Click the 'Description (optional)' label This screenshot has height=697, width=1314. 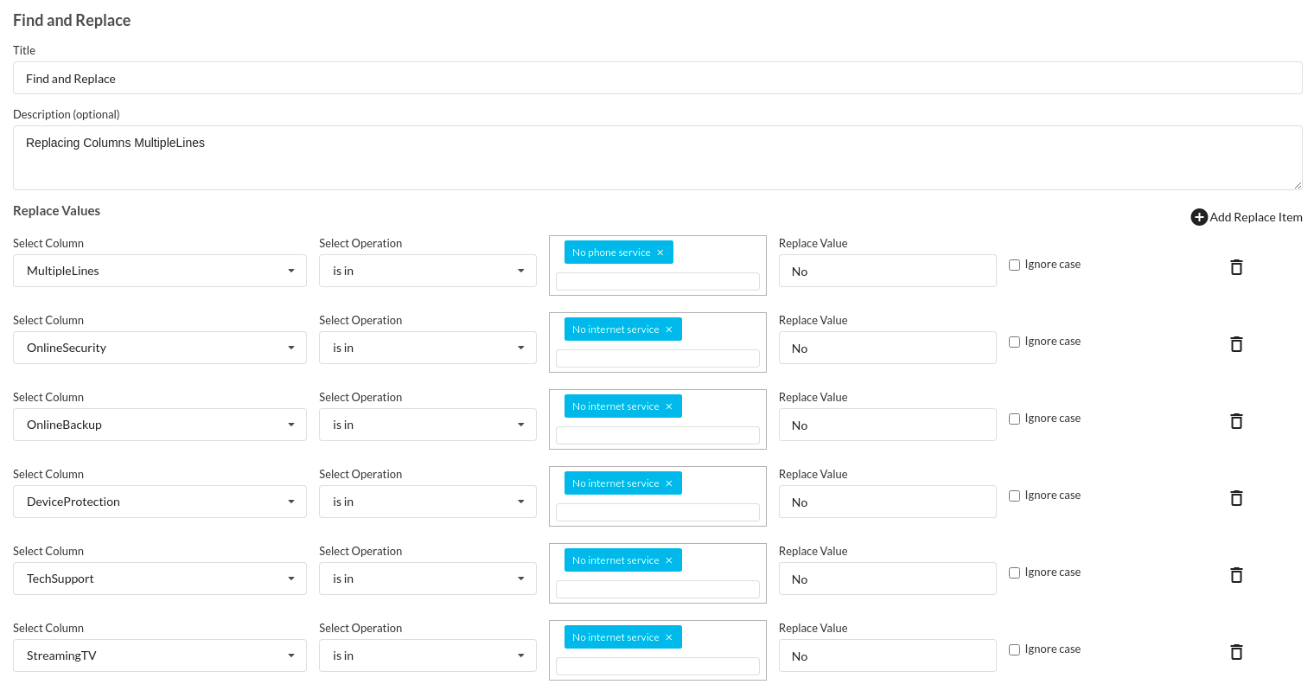pos(67,114)
